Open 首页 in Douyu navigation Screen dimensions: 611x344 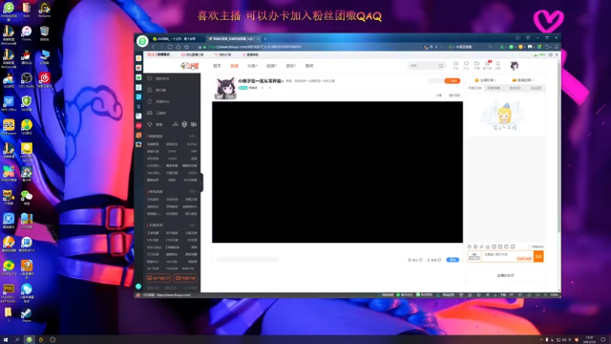click(217, 66)
